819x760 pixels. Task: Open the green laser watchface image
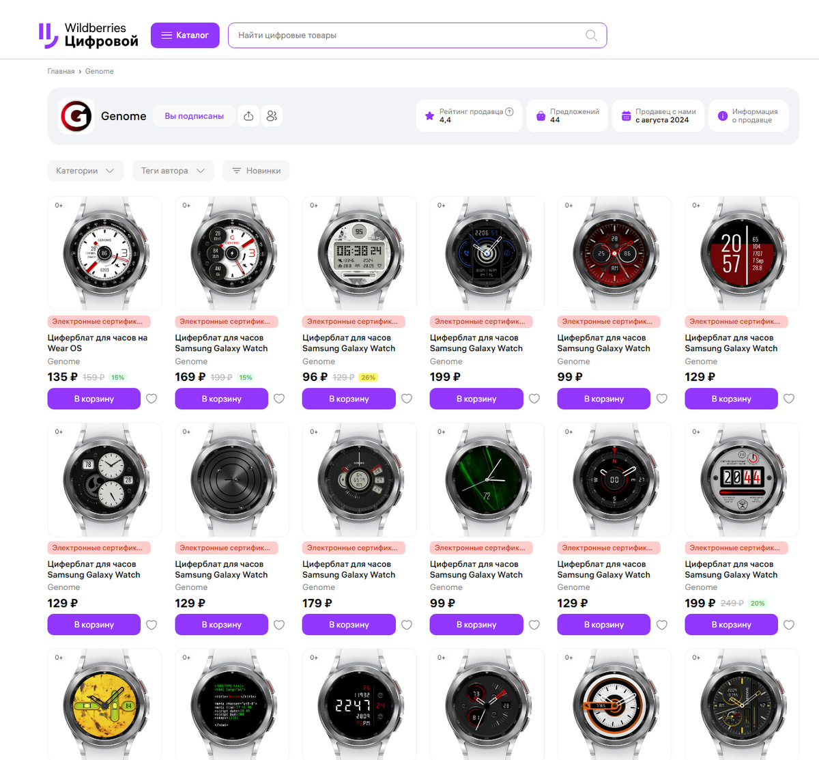487,479
